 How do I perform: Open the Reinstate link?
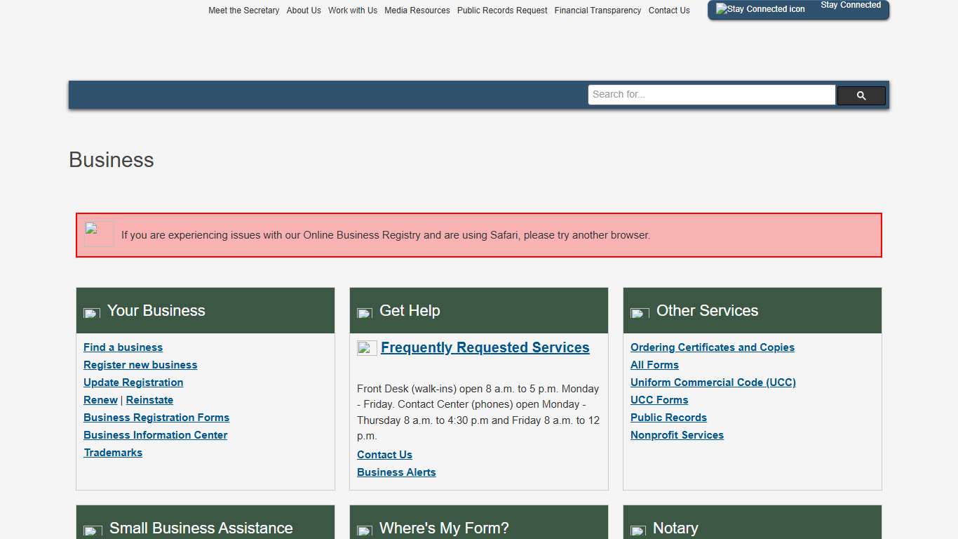point(149,400)
